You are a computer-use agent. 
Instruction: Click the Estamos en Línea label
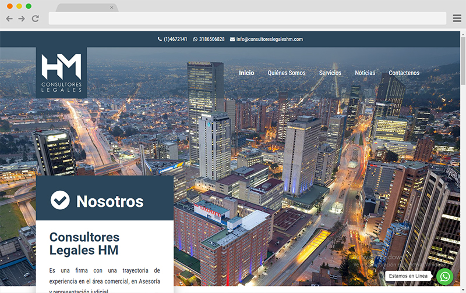pos(408,276)
